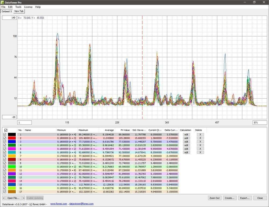Viewport: 269px width, 207px height.
Task: Open the Tools menu
Action: coord(18,7)
